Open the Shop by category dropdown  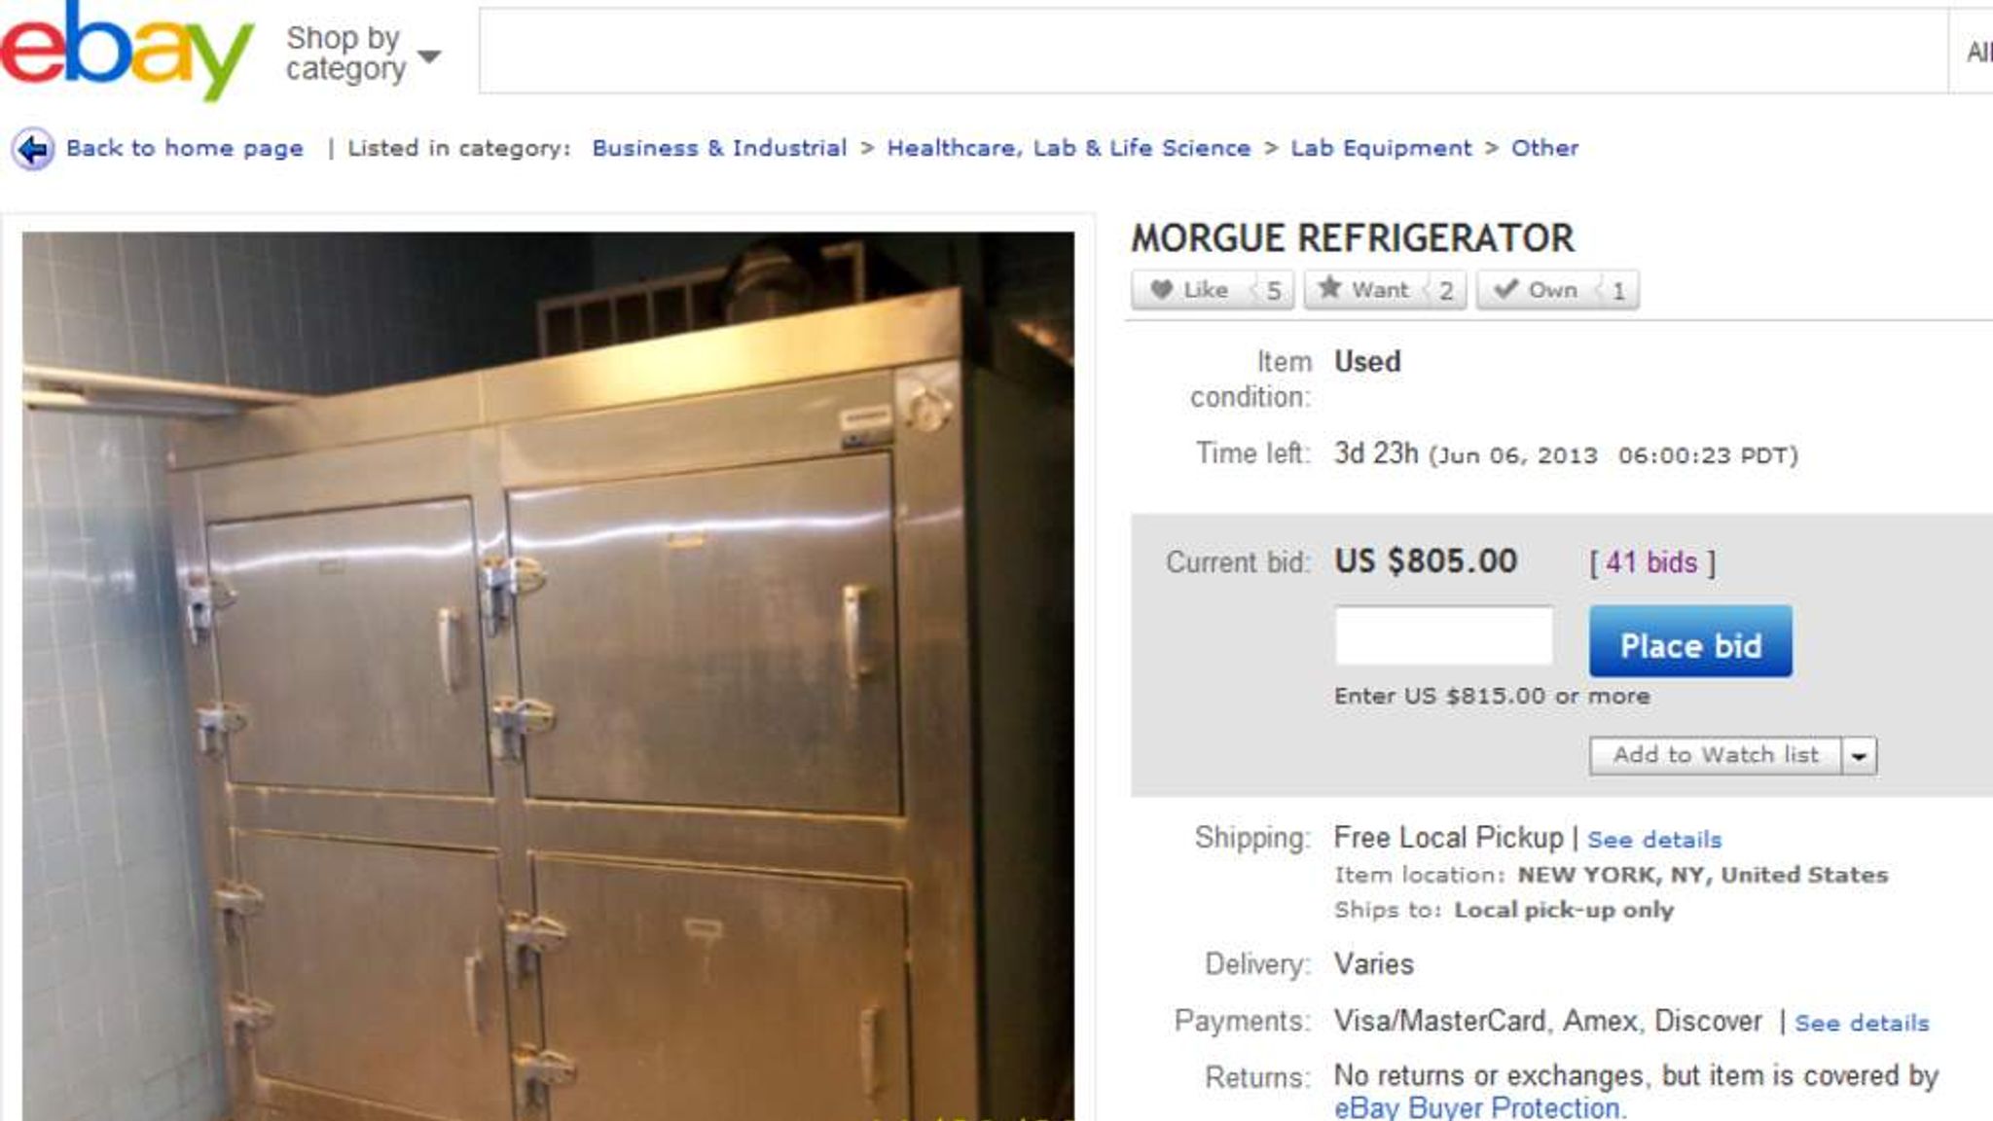tap(363, 54)
